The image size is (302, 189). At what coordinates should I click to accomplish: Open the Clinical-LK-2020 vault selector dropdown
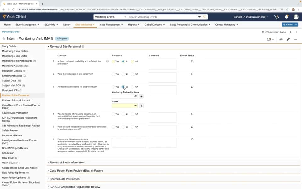[251, 17]
